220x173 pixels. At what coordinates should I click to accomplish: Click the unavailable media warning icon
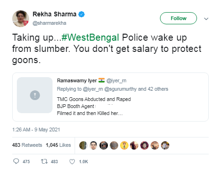[x=35, y=95]
